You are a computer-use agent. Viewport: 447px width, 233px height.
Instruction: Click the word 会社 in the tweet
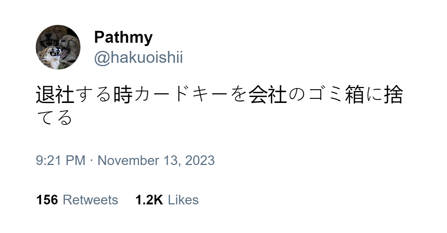click(268, 95)
